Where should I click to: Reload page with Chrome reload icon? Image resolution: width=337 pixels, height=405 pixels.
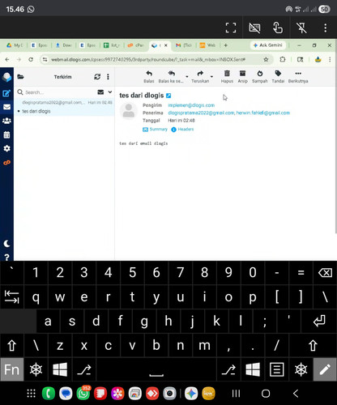click(x=31, y=59)
